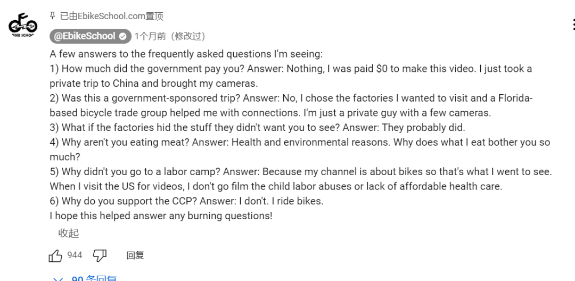
Task: Collapse the comment with 收起
Action: coord(68,233)
